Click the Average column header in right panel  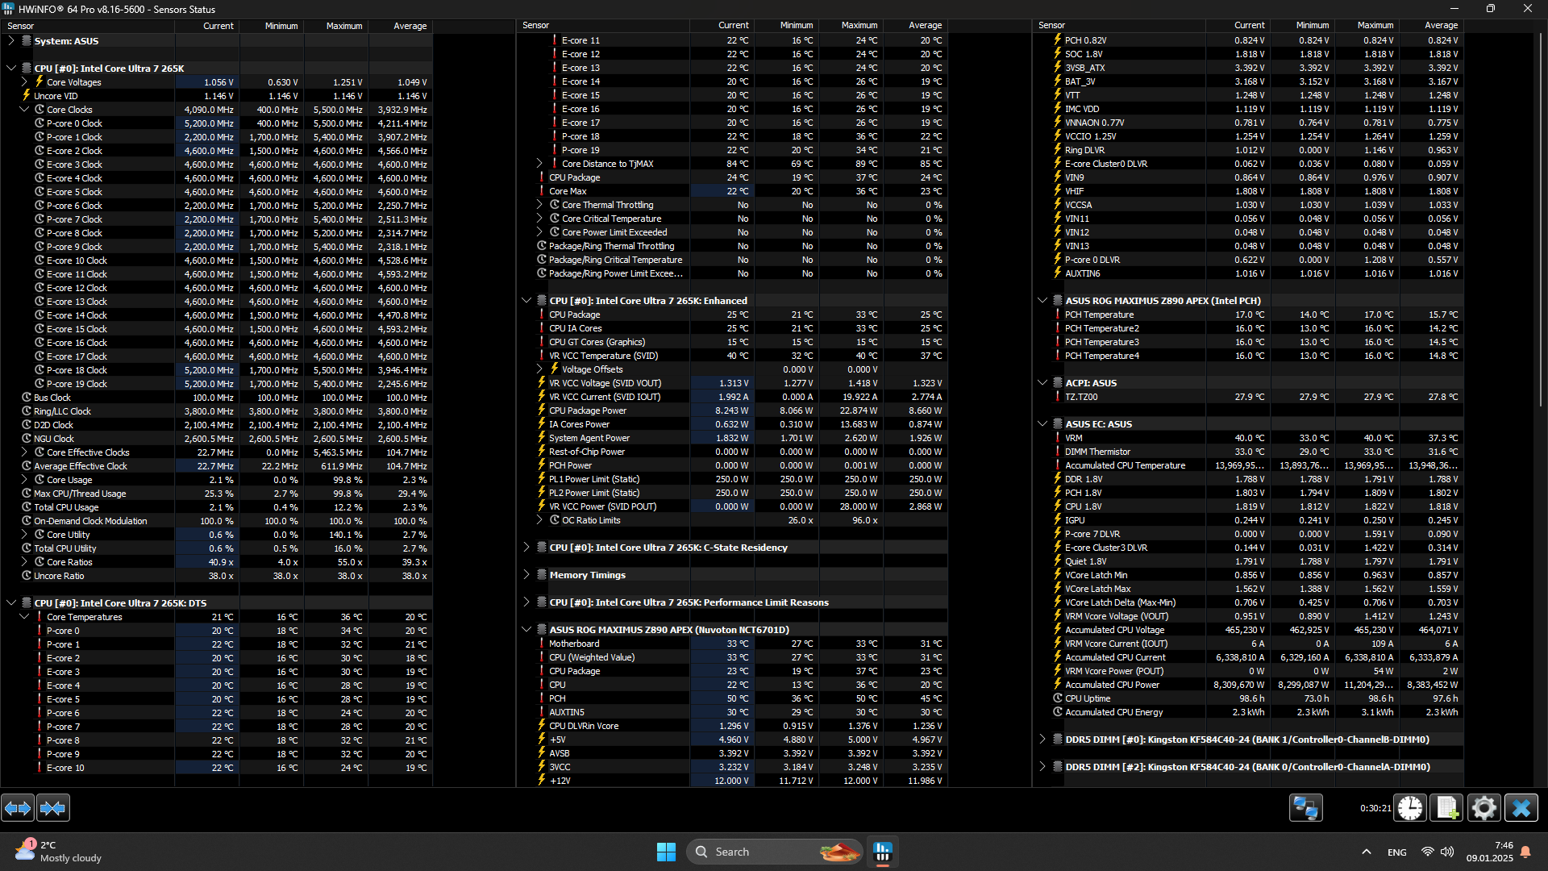click(1440, 26)
